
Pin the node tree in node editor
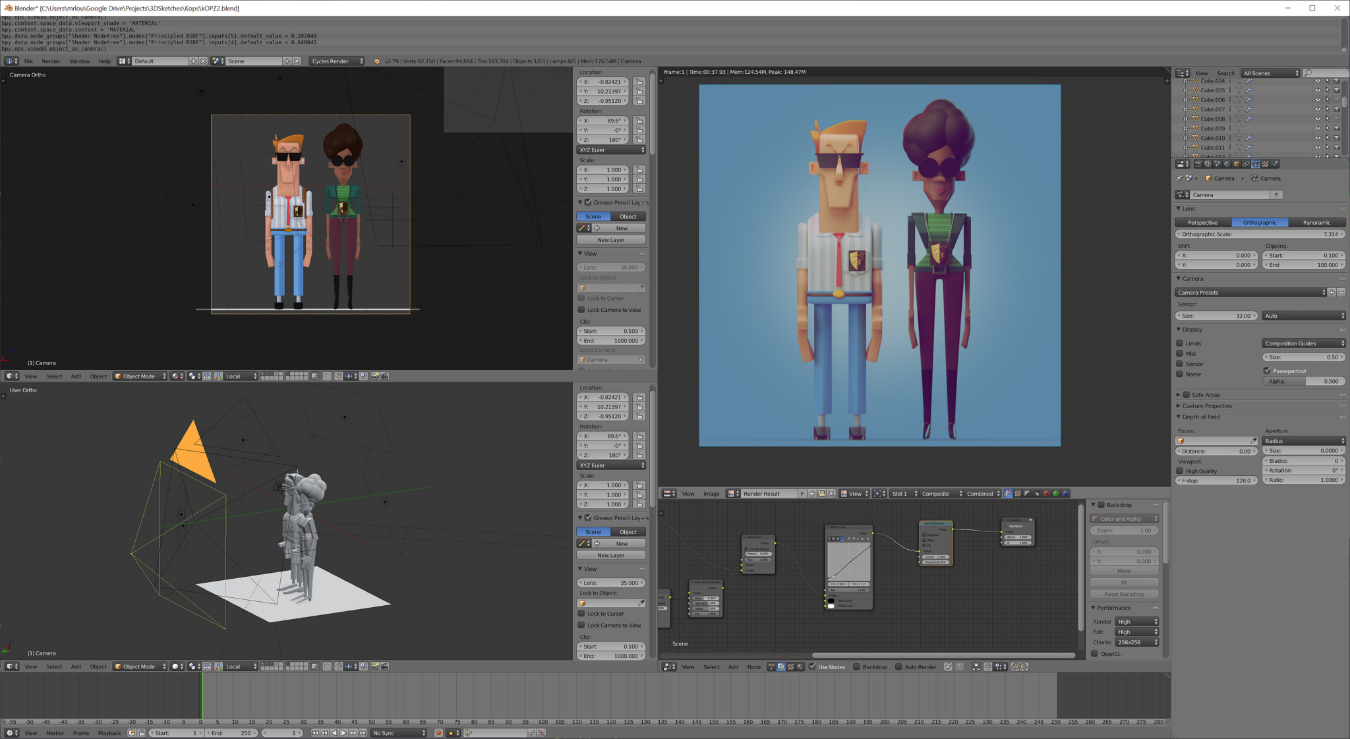pos(948,667)
